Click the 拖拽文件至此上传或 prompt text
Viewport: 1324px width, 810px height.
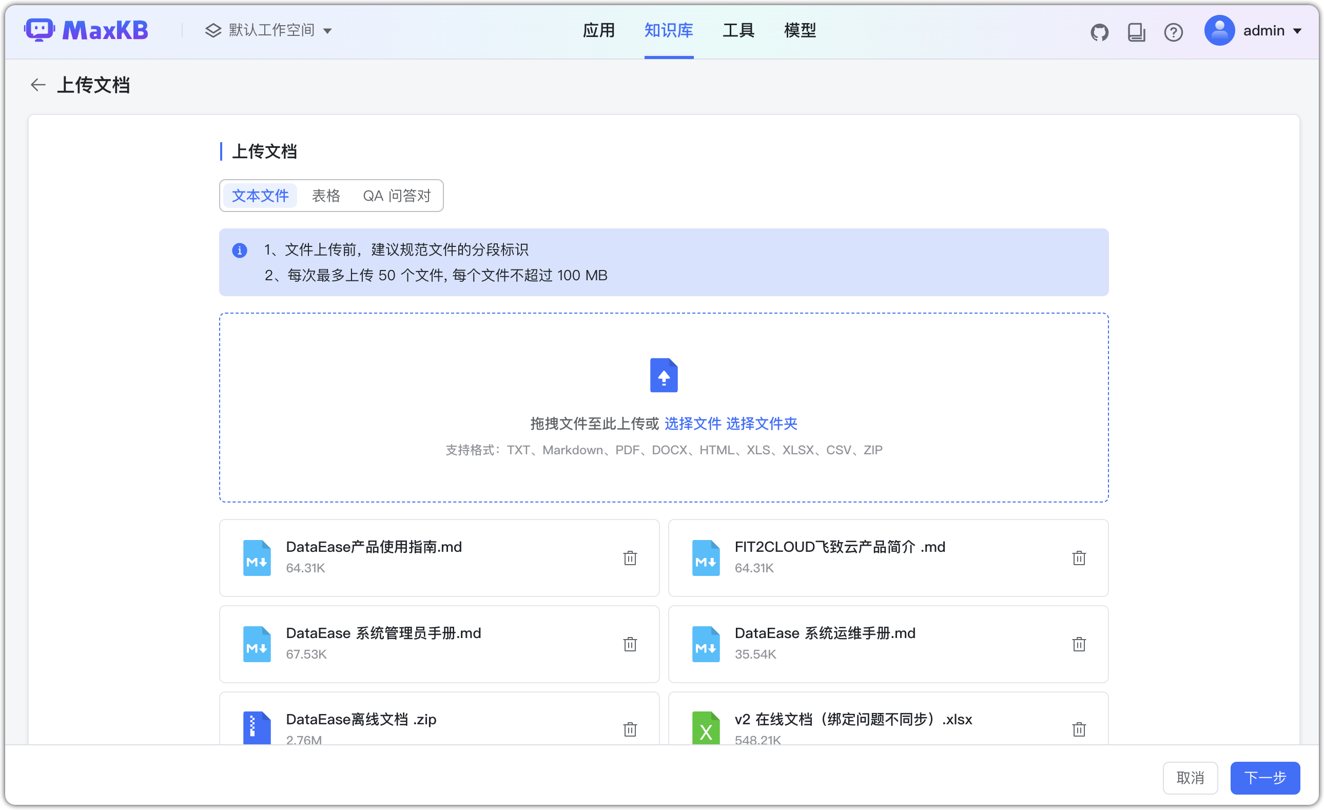point(594,423)
